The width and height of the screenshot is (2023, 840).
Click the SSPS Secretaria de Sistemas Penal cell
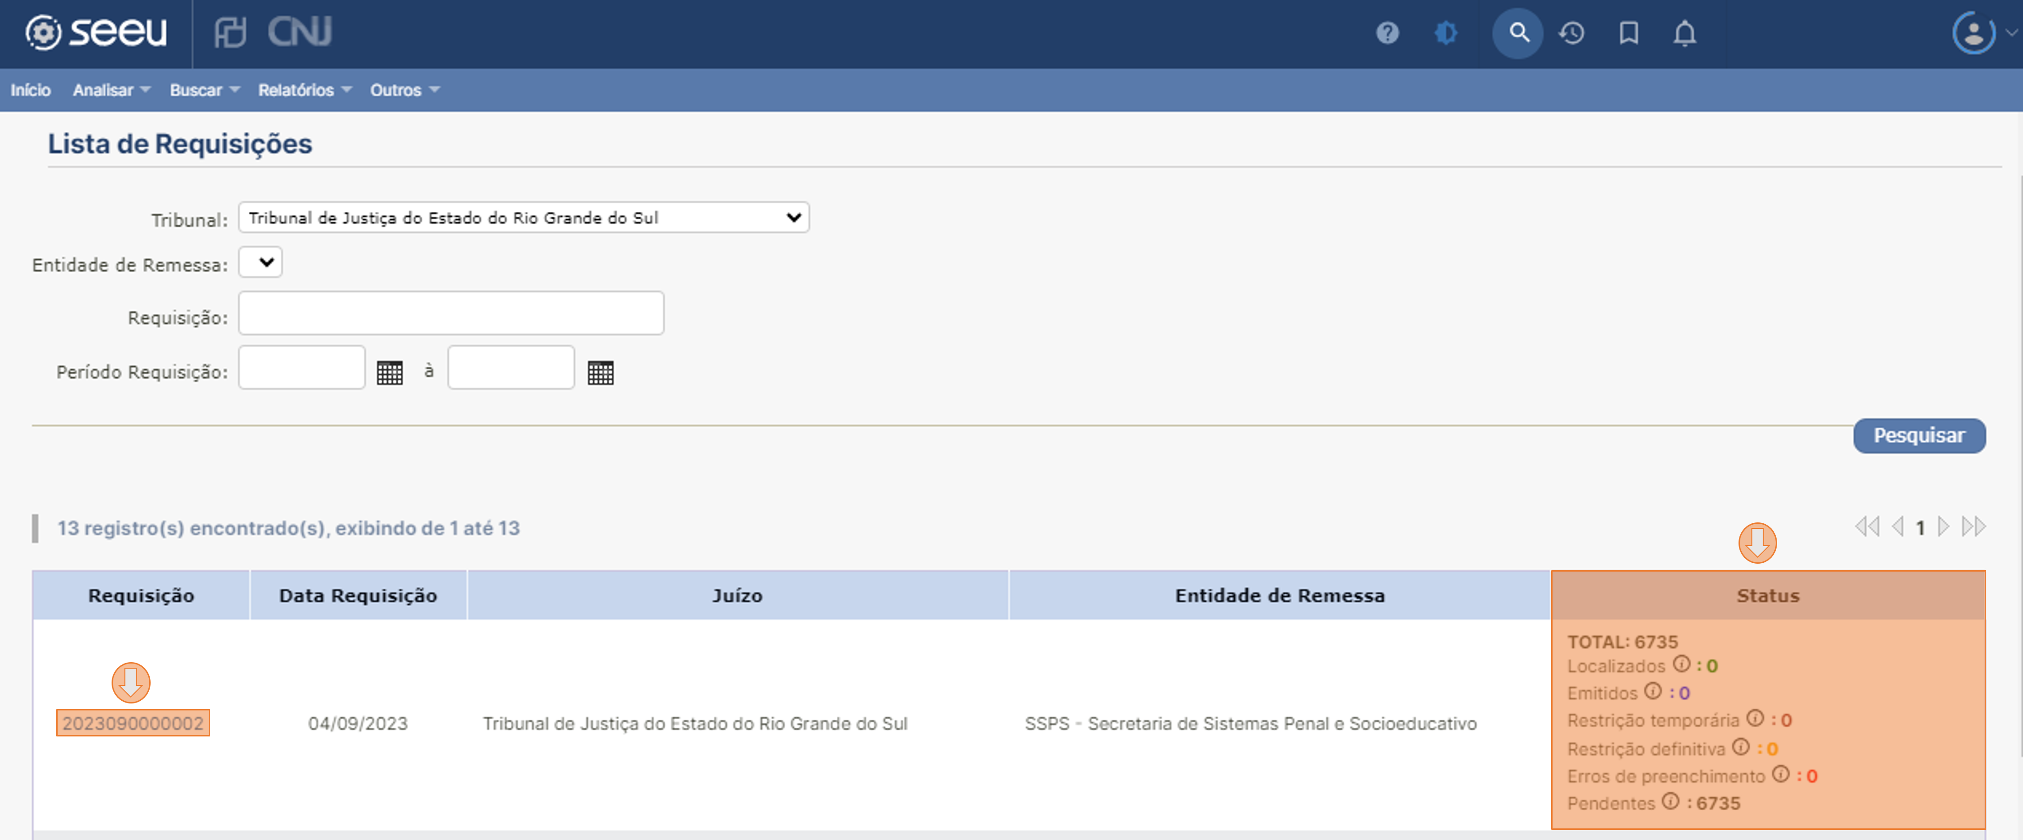1251,724
